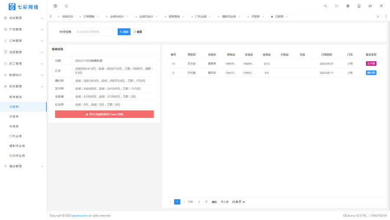The image size is (390, 220).
Task: Select 门市业绩 in the sidebar
Action: coord(16,136)
